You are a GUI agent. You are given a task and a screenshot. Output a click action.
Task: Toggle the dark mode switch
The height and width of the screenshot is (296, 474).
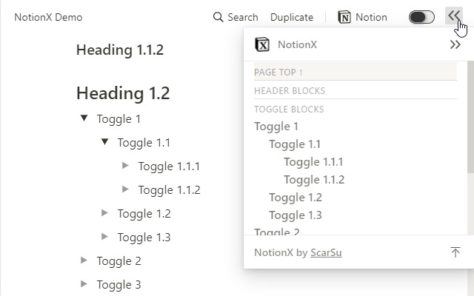pyautogui.click(x=421, y=17)
